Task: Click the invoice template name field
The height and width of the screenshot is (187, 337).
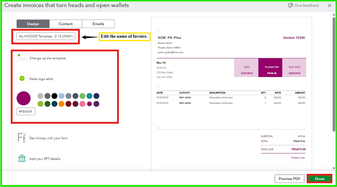Action: click(x=46, y=37)
